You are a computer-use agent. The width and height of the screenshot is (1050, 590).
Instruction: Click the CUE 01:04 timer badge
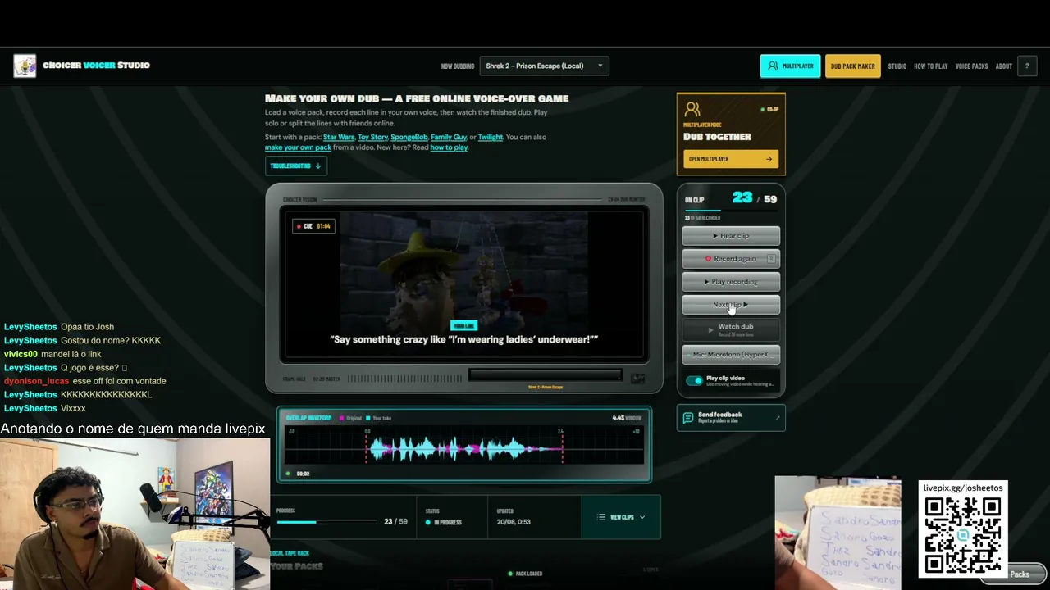tap(314, 226)
